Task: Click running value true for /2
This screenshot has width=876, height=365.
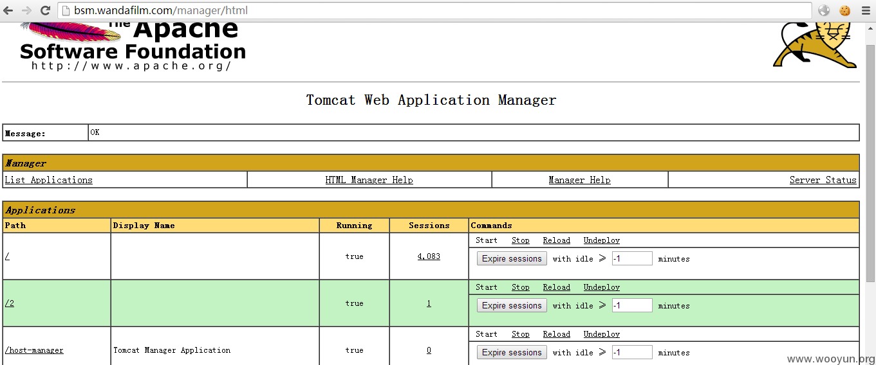Action: (354, 303)
